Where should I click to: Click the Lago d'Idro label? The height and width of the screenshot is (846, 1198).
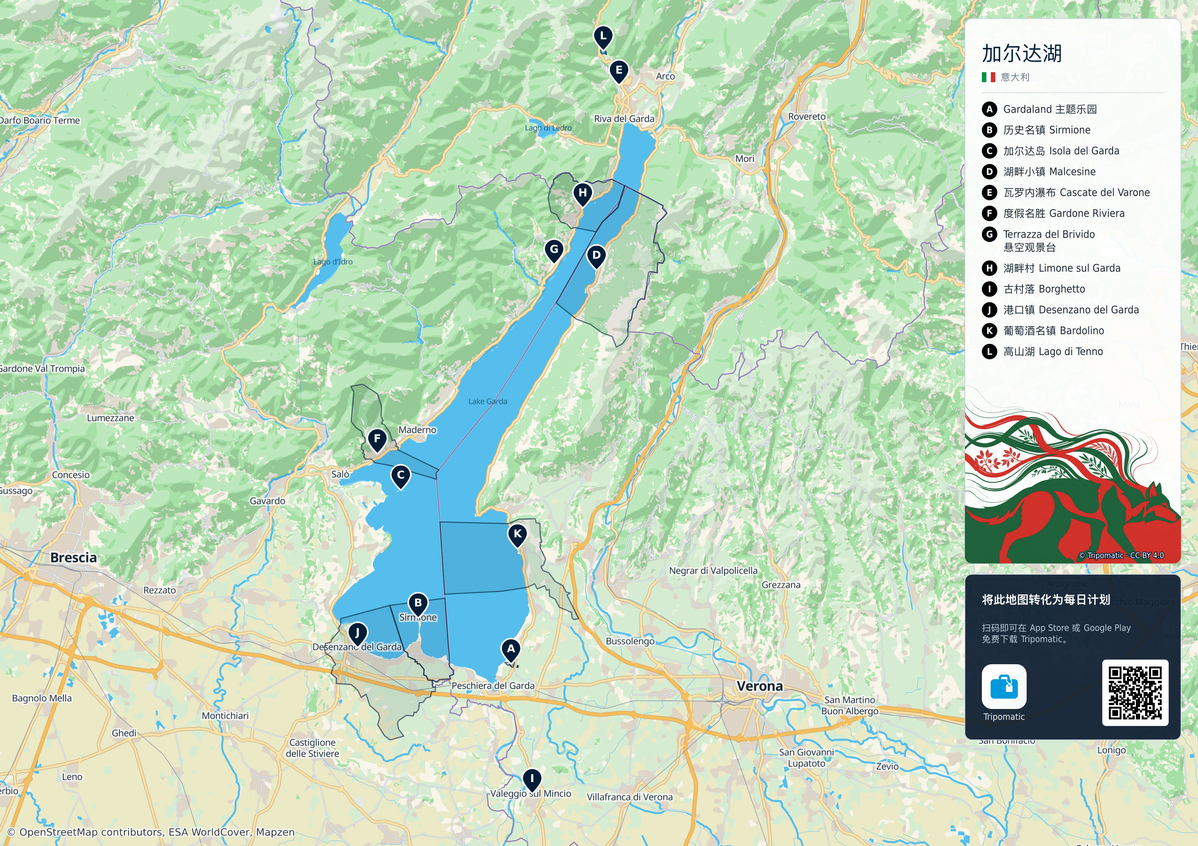pyautogui.click(x=333, y=262)
